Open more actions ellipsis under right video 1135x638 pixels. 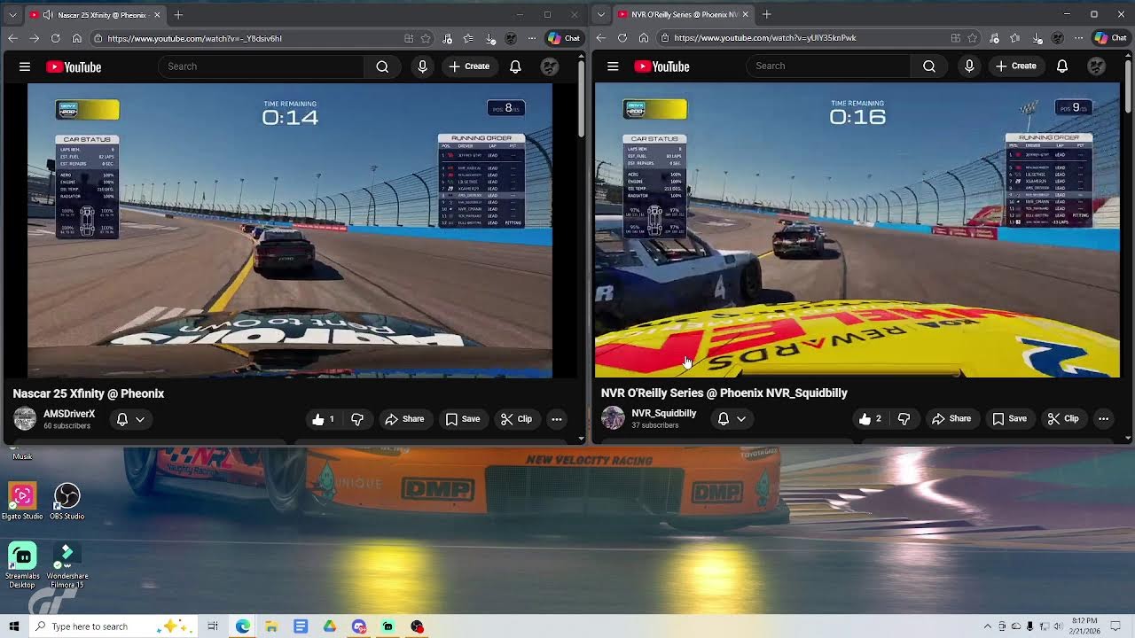(x=1103, y=419)
